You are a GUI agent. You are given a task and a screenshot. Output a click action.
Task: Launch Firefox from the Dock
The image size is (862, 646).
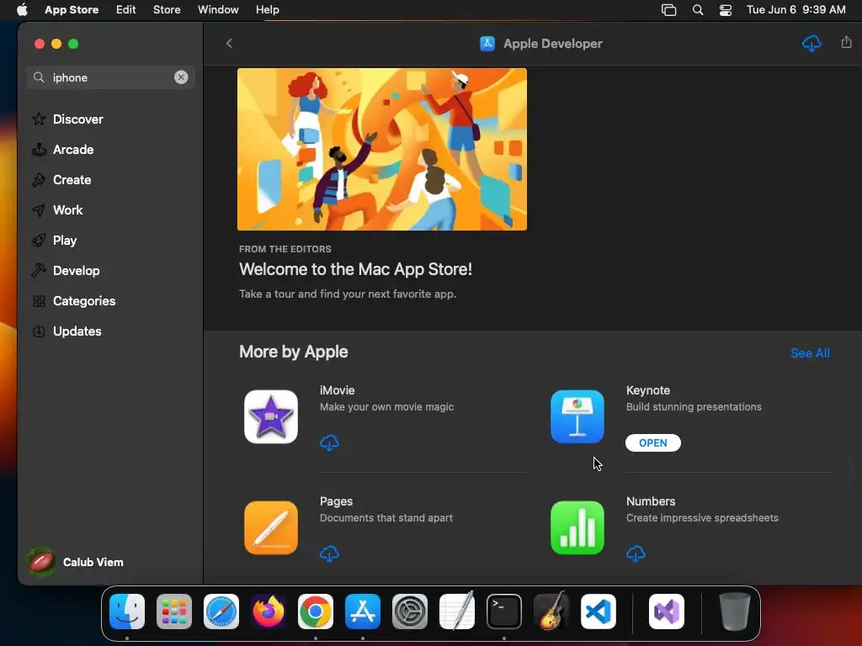tap(269, 612)
